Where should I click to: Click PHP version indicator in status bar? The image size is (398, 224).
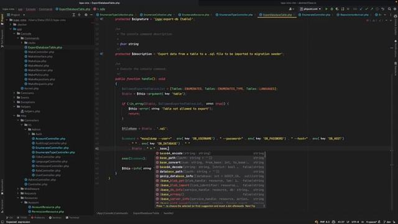325,222
